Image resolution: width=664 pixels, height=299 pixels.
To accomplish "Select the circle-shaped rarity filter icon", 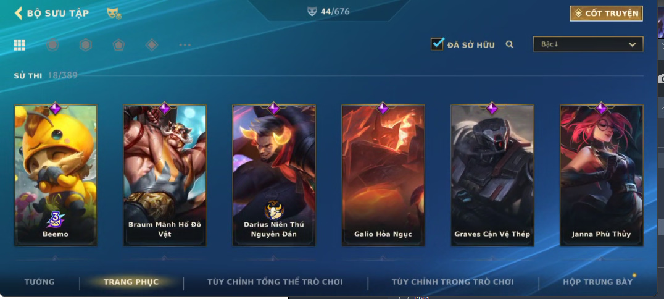I will pos(52,45).
